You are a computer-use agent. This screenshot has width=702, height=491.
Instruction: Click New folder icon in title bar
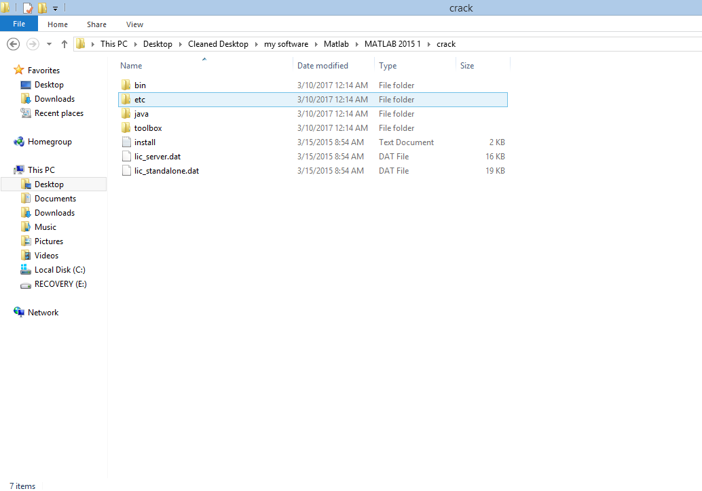42,8
